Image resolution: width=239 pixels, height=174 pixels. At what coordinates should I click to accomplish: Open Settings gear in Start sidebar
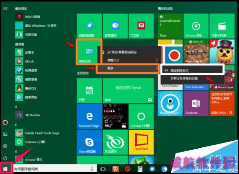(x=5, y=146)
